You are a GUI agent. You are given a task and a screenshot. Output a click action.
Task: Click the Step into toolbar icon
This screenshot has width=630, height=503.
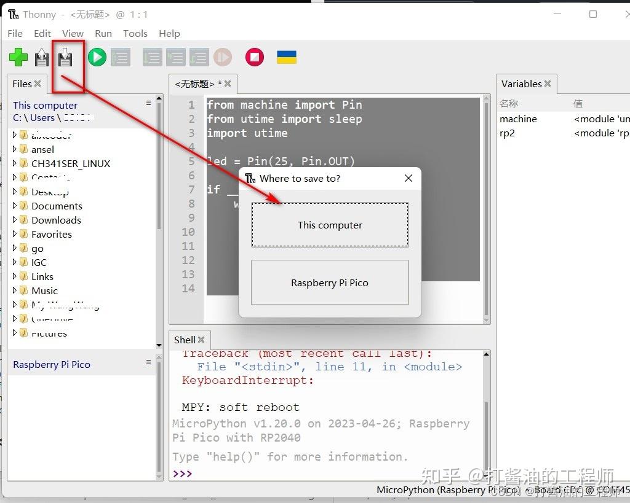[x=176, y=57]
